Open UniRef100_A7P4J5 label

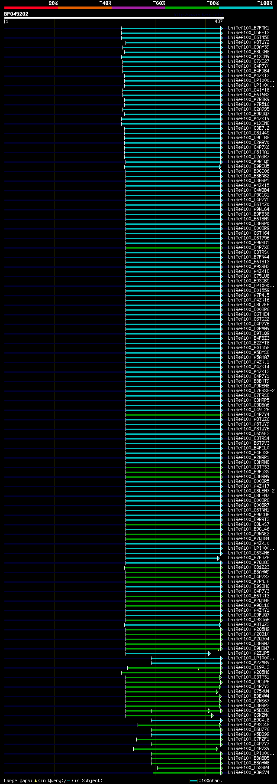(248, 295)
